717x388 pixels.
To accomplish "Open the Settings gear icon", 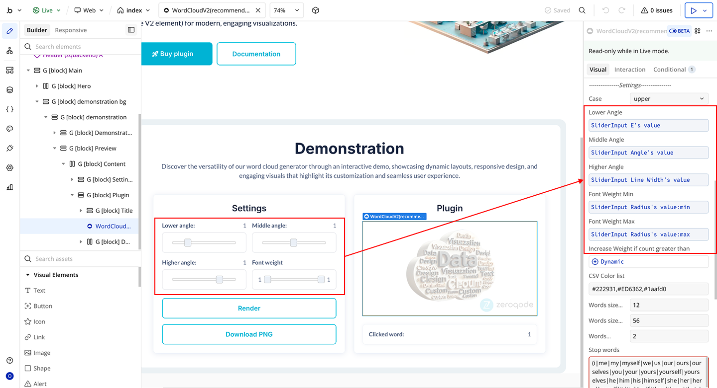I will tap(9, 168).
